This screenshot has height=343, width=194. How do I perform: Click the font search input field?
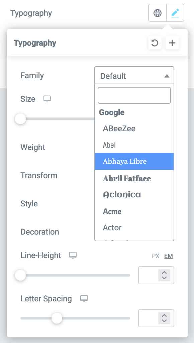134,95
